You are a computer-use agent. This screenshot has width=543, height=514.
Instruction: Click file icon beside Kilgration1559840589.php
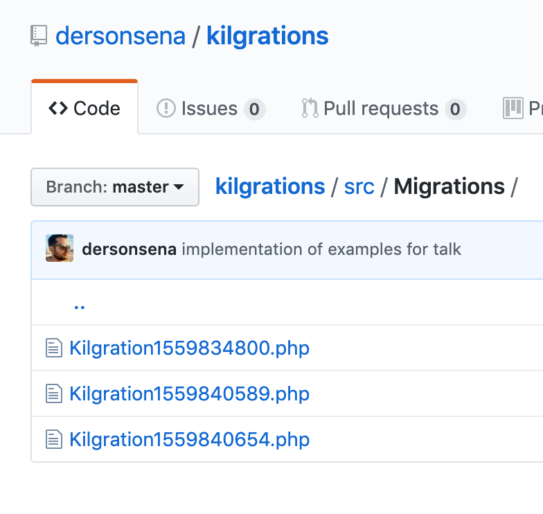pos(54,393)
